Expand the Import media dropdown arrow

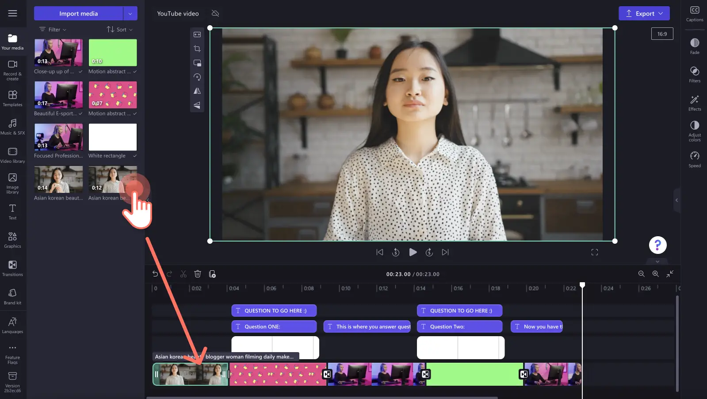pyautogui.click(x=130, y=13)
